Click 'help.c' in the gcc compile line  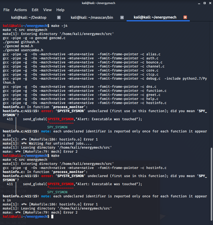click(x=152, y=99)
